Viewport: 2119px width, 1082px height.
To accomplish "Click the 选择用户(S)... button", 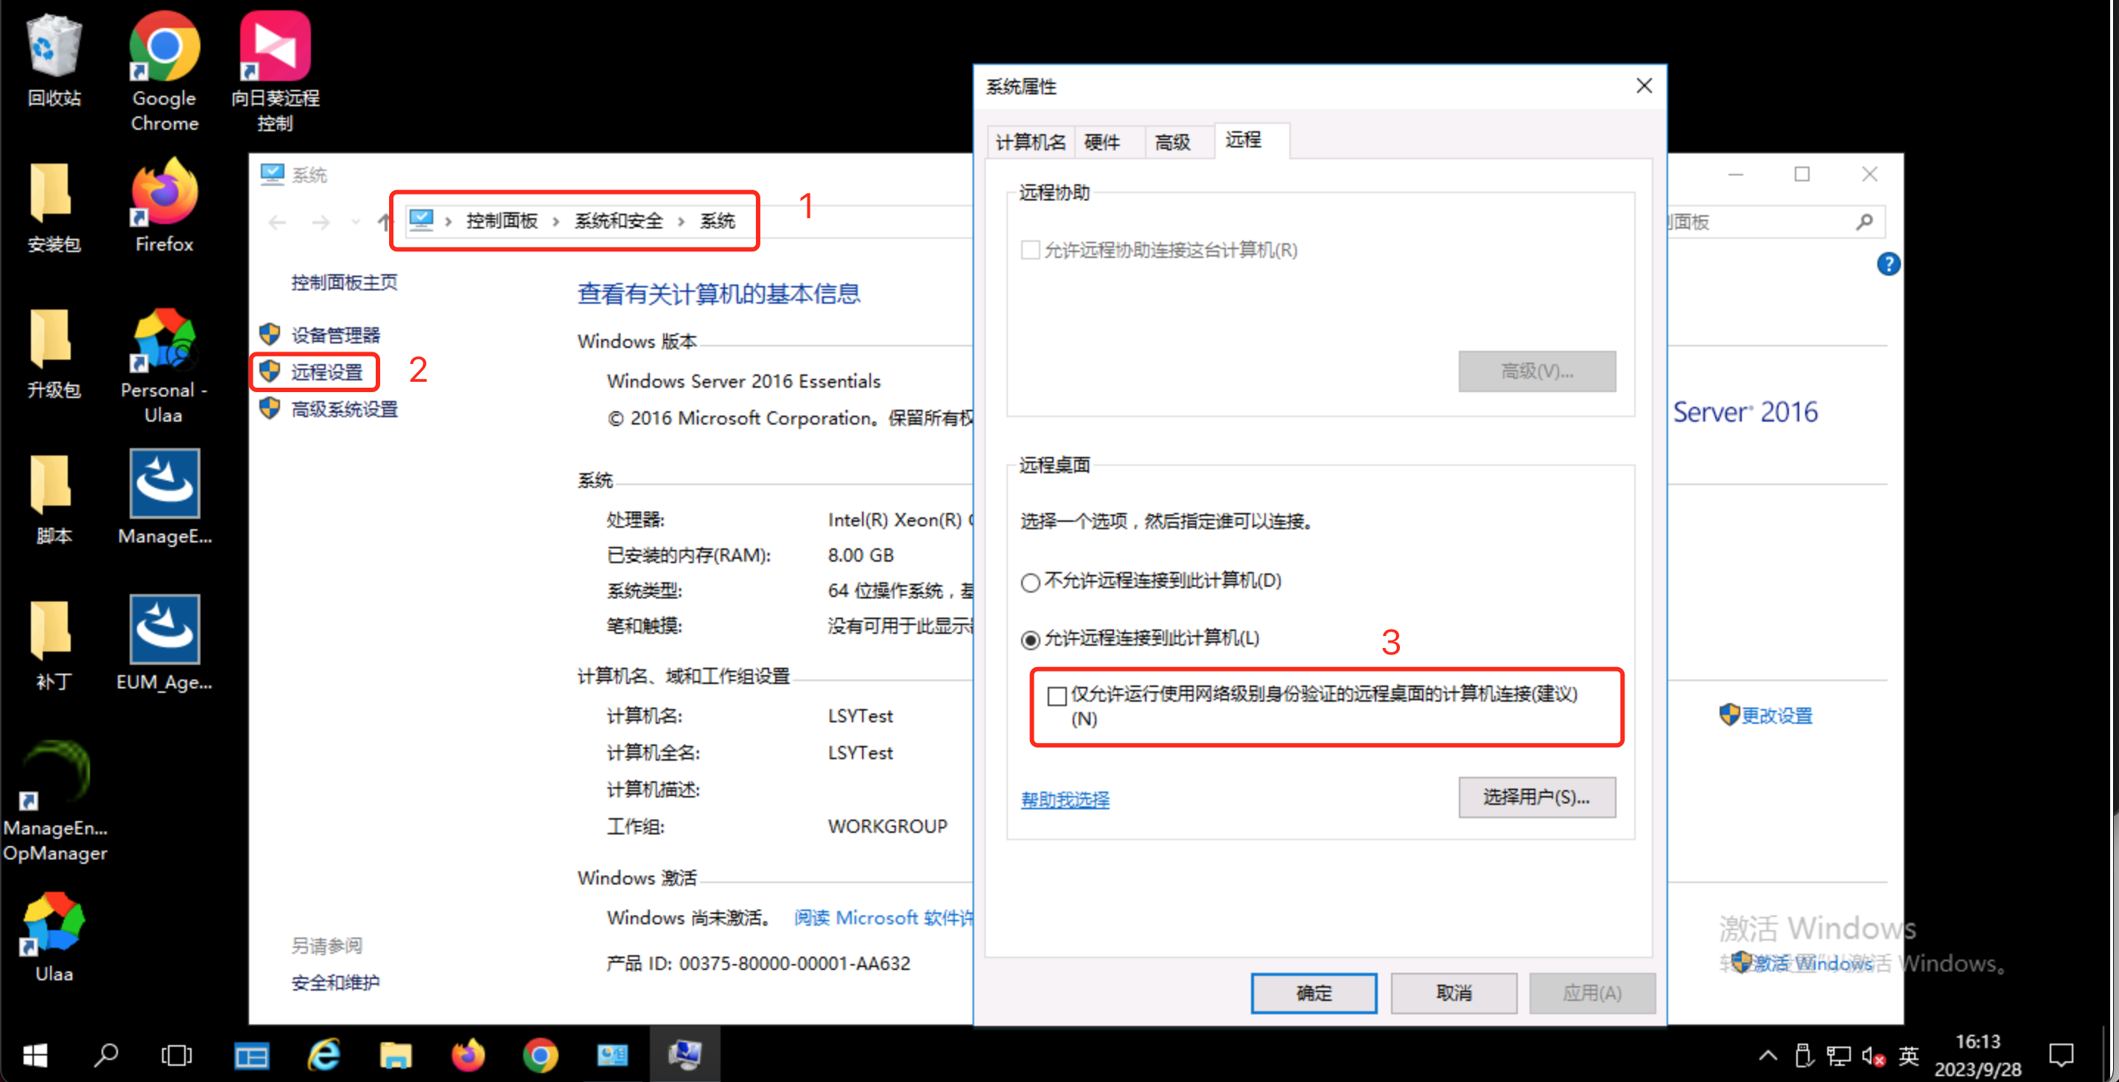I will point(1537,797).
